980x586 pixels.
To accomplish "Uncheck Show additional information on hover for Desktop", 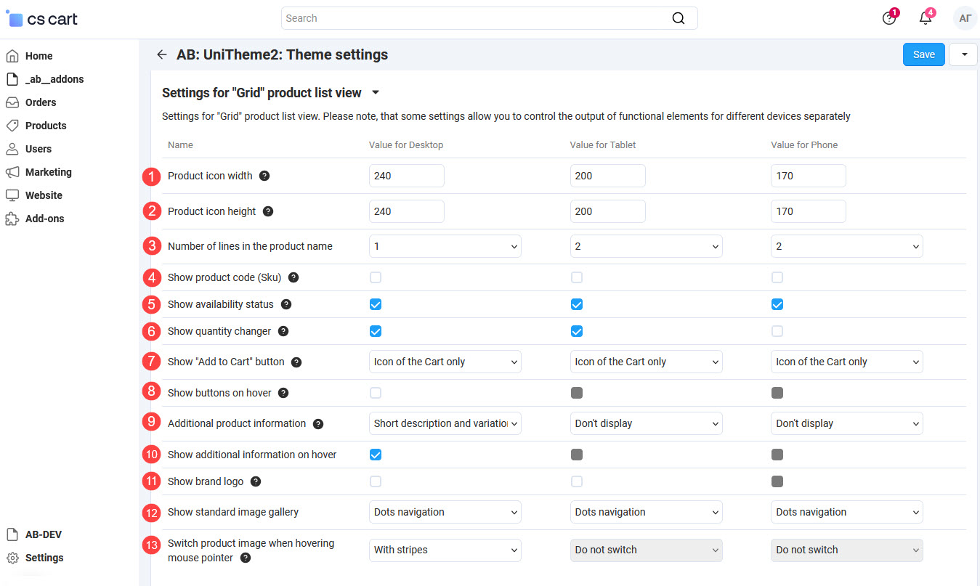I will (x=376, y=455).
